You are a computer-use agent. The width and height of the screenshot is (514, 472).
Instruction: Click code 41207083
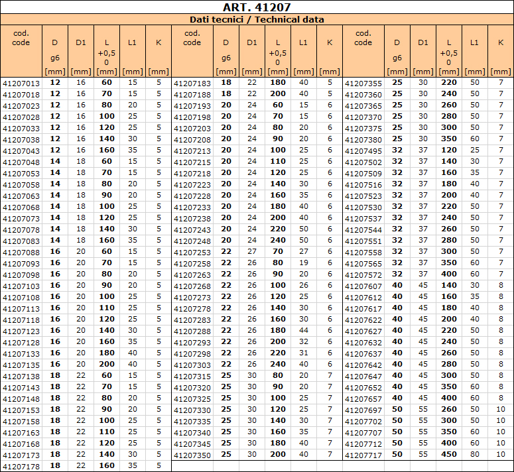tap(21, 241)
